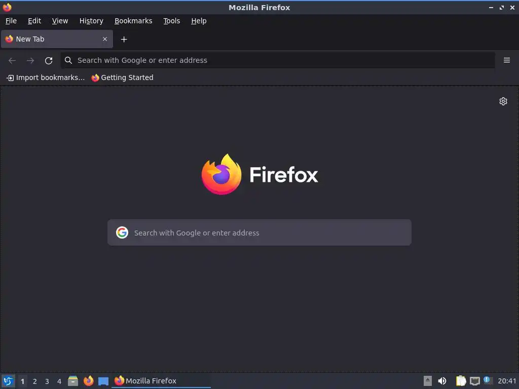The image size is (519, 389).
Task: Minimize the Firefox window
Action: click(x=491, y=7)
